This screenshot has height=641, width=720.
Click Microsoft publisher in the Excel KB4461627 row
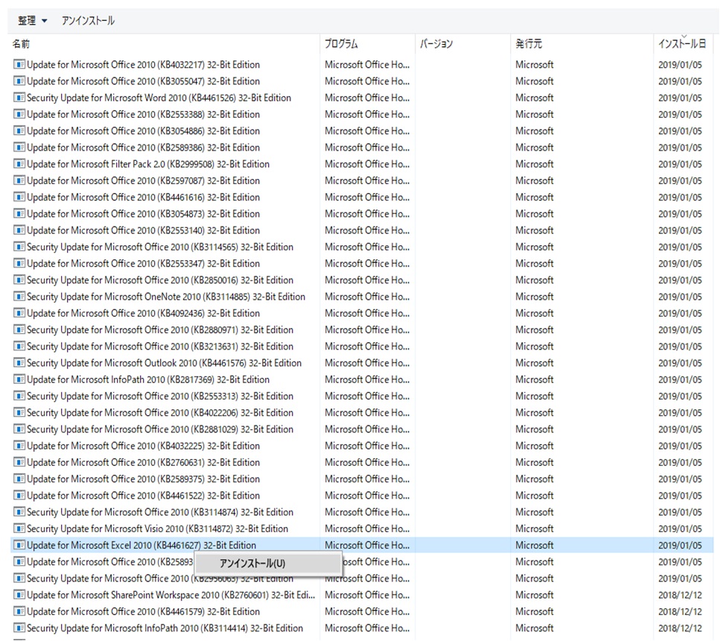coord(535,545)
